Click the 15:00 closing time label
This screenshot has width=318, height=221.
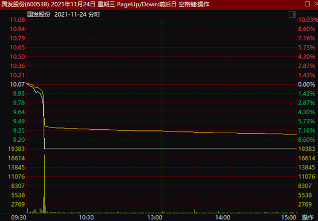pyautogui.click(x=289, y=218)
